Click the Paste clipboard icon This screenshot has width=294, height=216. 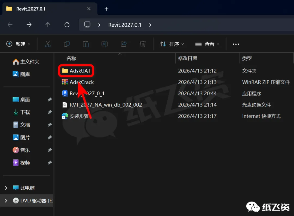click(86, 44)
